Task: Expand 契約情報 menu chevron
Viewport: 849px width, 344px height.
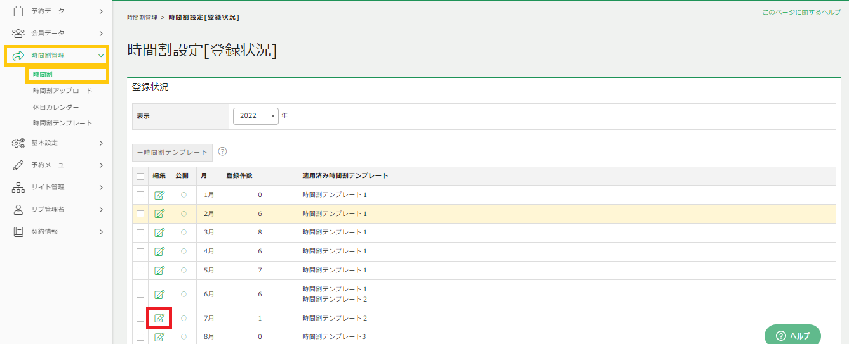Action: pyautogui.click(x=101, y=231)
